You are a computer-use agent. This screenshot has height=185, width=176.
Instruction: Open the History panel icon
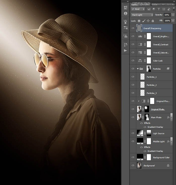125,45
